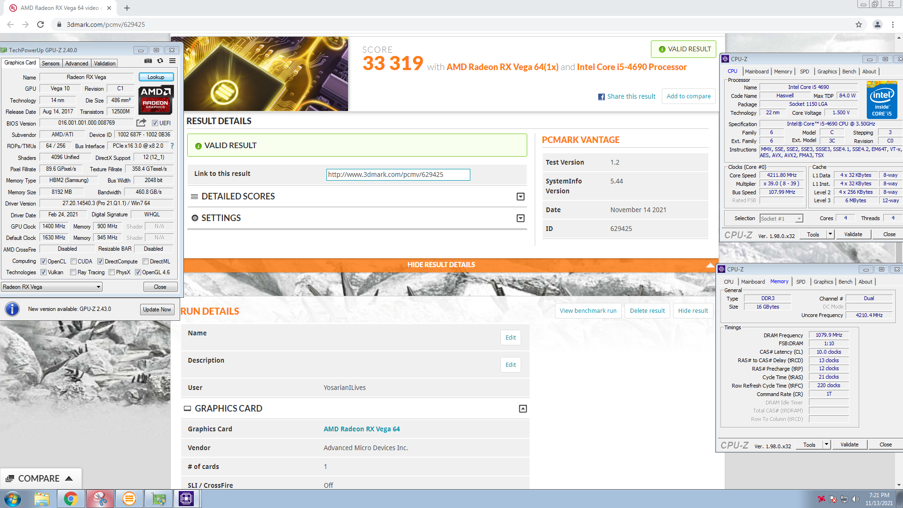Viewport: 903px width, 508px height.
Task: Click Add to compare button
Action: [x=689, y=96]
